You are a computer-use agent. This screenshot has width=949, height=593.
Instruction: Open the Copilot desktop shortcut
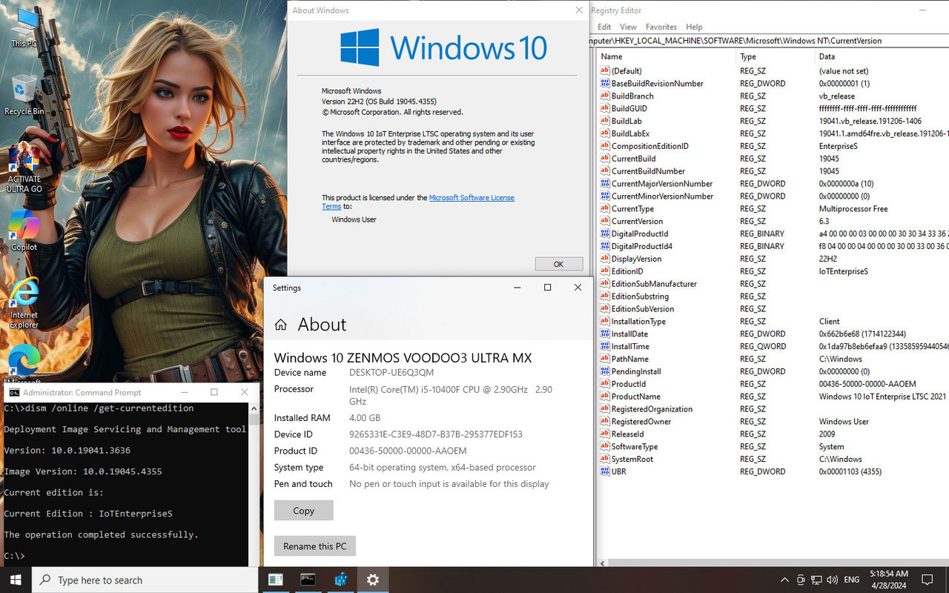(24, 231)
